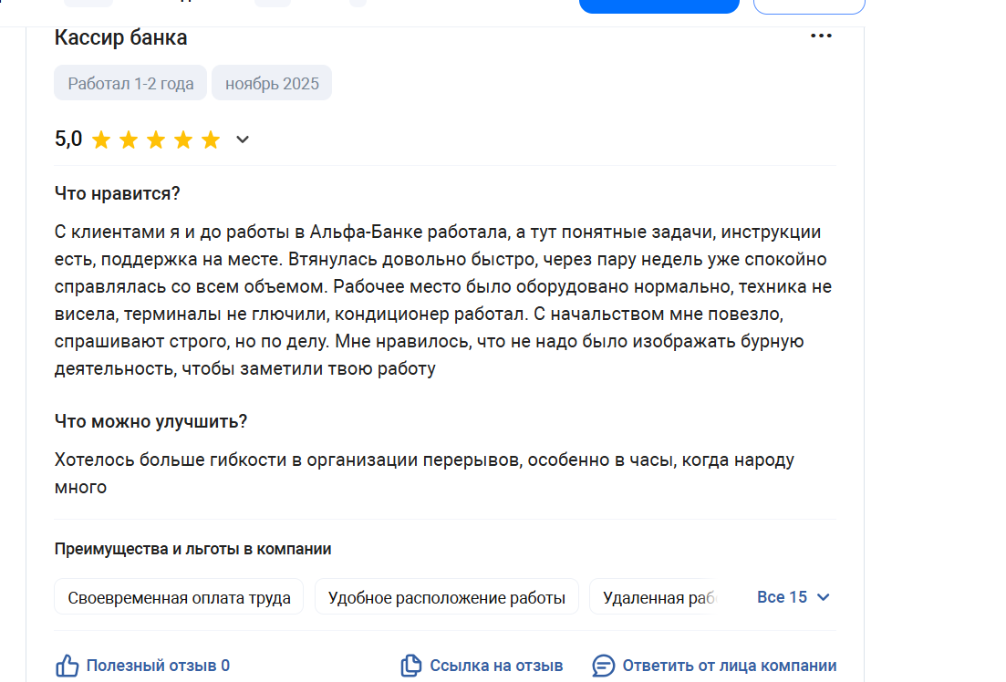Screen dimensions: 1006x682
Task: Open the three-dot review options menu
Action: (821, 36)
